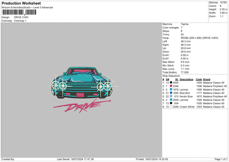Click the Wilcom EmbroideryStudio Level 3 Advanced text

[27, 8]
